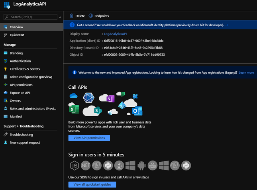Click the iOS macOS quickstart icon

click(x=153, y=165)
